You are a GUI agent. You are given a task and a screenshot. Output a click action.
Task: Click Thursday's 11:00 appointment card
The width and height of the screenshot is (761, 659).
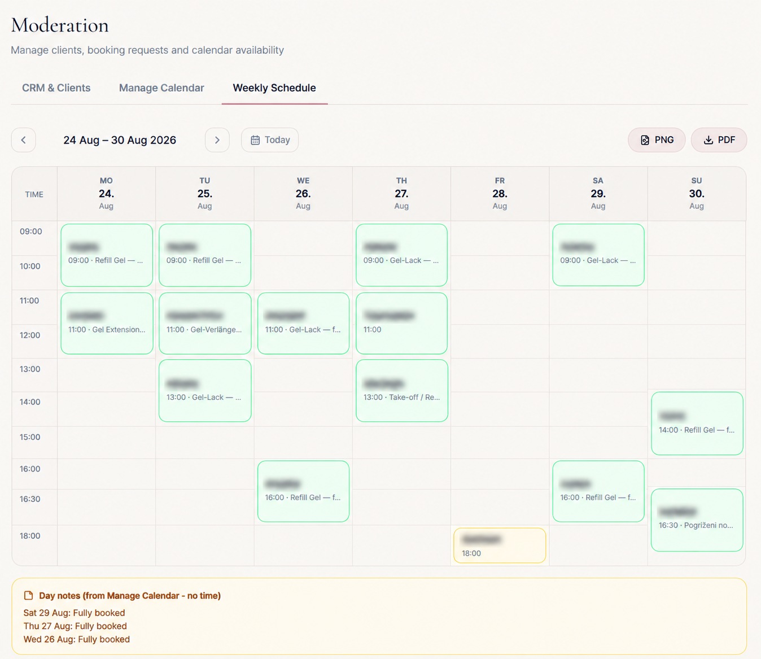401,324
